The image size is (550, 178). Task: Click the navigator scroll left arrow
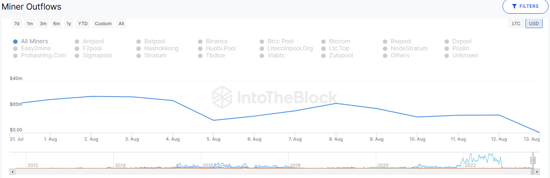pos(13,172)
